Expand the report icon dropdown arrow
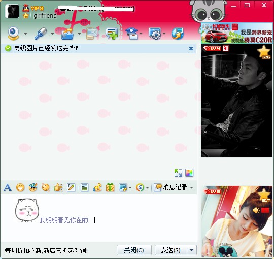Viewport: 274px width, 259px height. 141,33
